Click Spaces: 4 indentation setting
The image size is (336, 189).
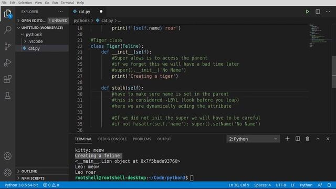pyautogui.click(x=262, y=185)
